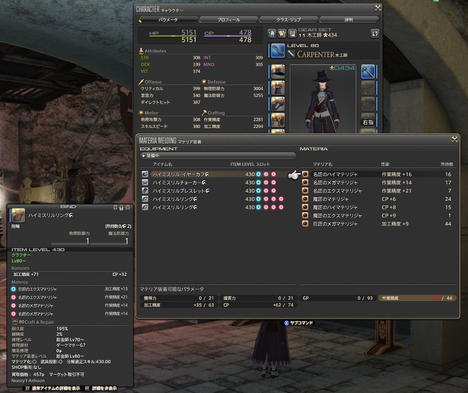This screenshot has height=393, width=468.
Task: Click the materia icon for 魔匠のマテリジャ
Action: coord(305,199)
